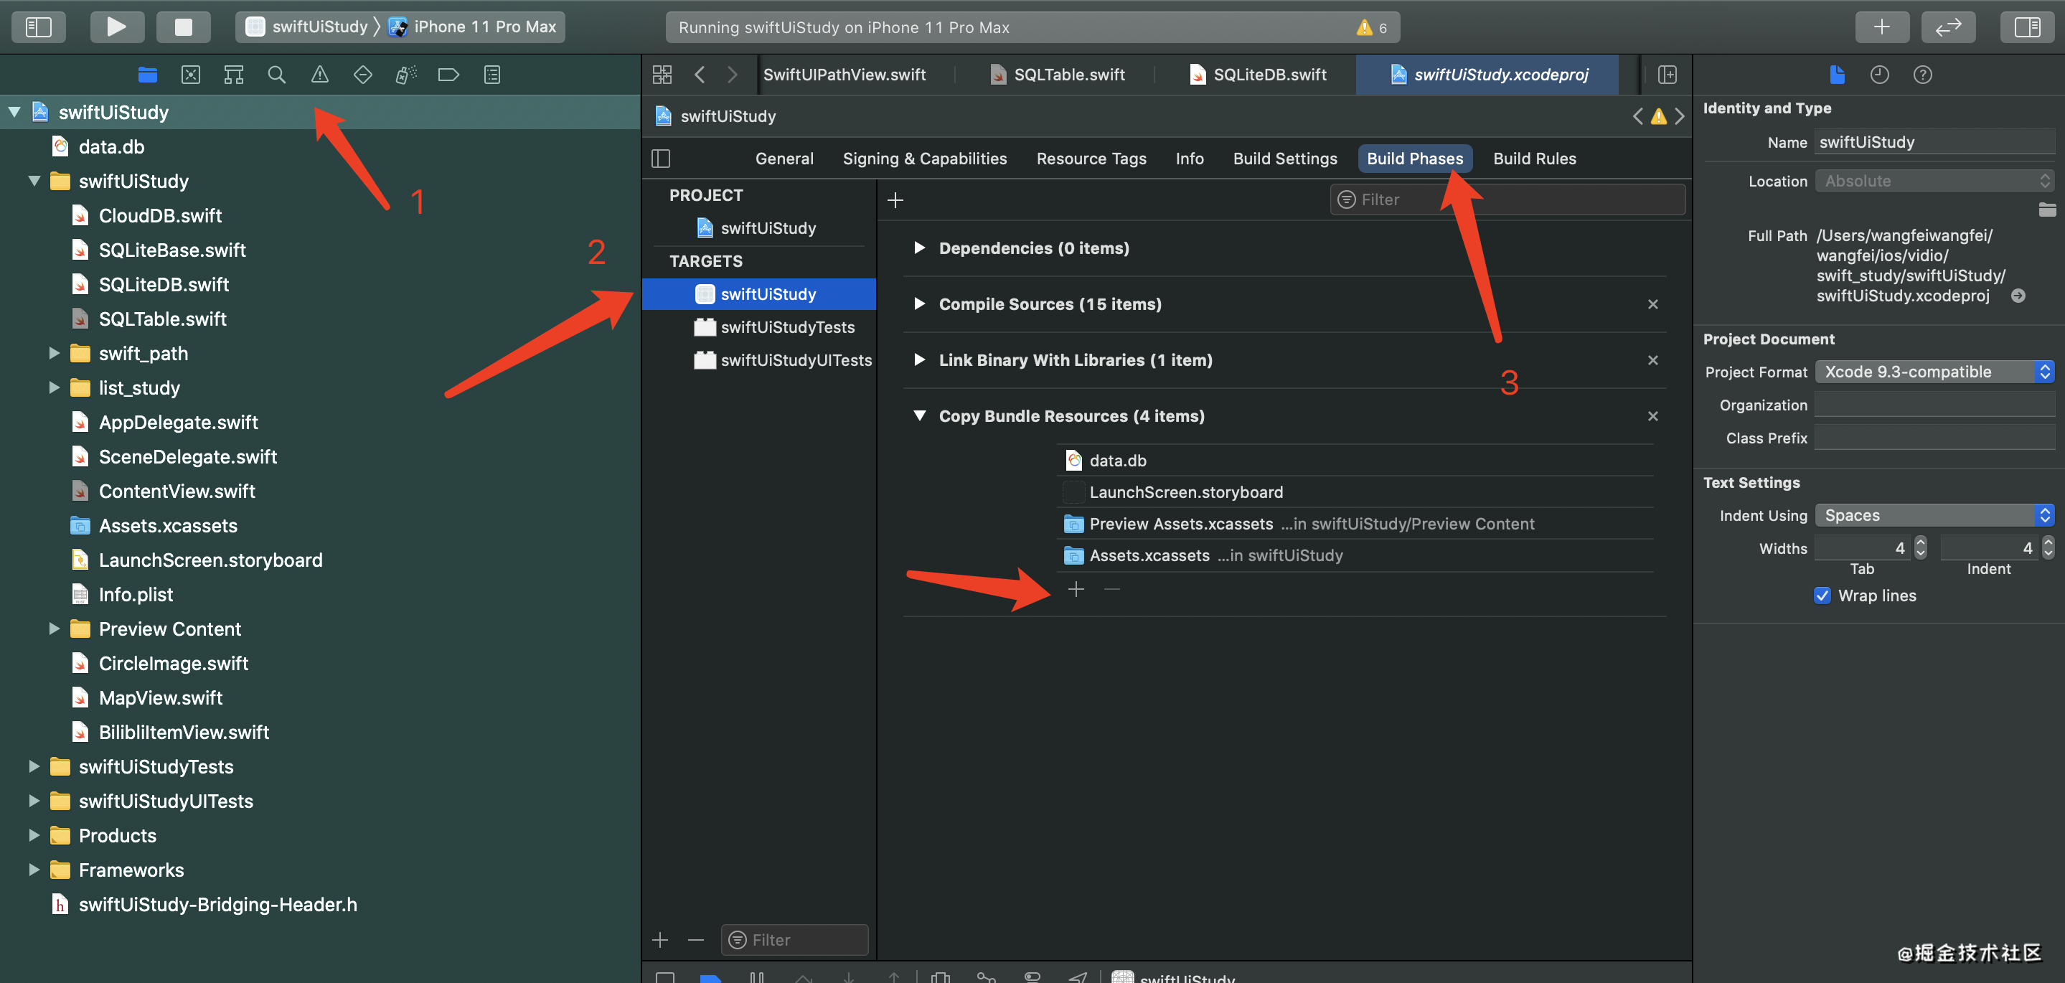The width and height of the screenshot is (2065, 983).
Task: Open the Issue navigator warning icon
Action: (320, 75)
